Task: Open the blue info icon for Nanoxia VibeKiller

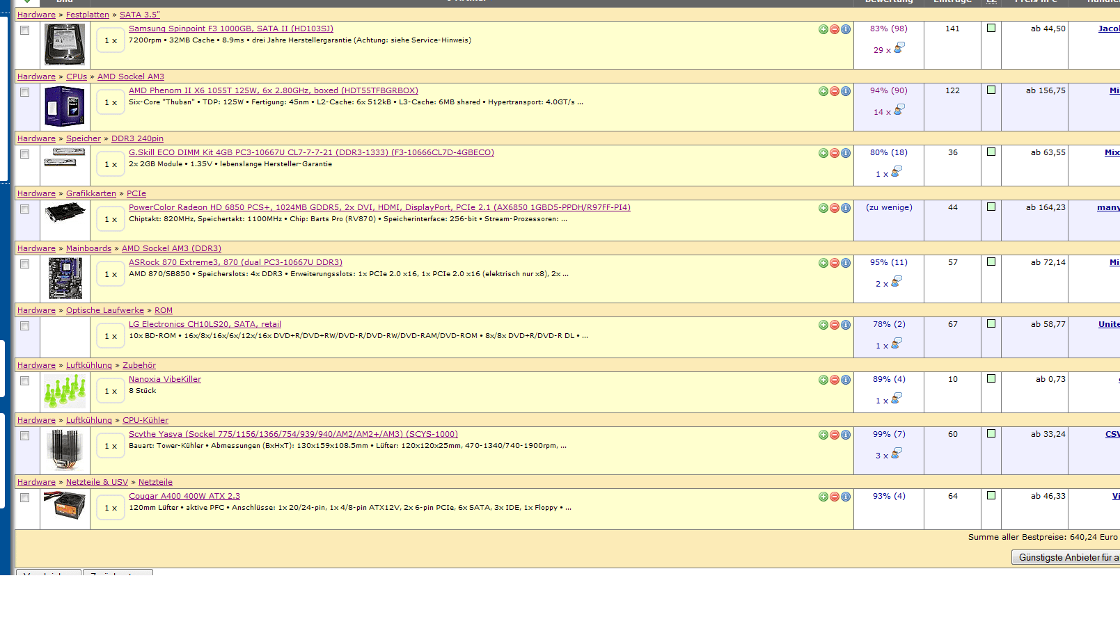Action: (x=846, y=380)
